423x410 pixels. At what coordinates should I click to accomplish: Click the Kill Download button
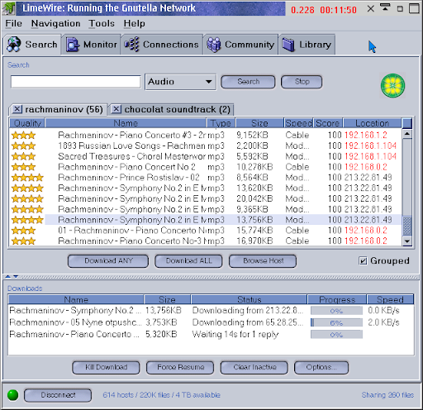tap(106, 367)
